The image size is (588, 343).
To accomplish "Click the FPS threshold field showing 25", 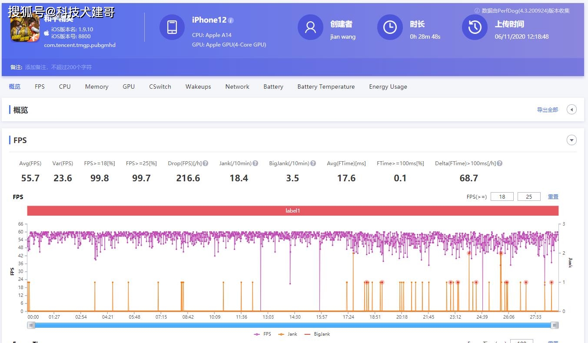I will (x=529, y=196).
